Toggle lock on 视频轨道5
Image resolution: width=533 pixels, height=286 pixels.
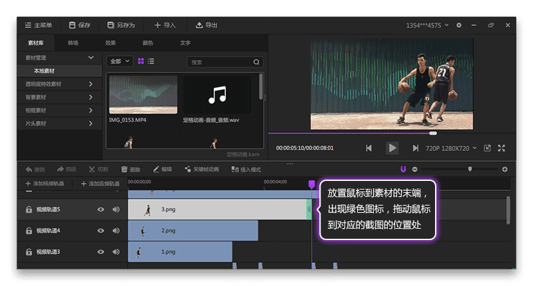[29, 210]
